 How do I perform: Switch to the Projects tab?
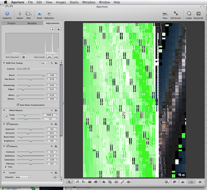[12, 23]
